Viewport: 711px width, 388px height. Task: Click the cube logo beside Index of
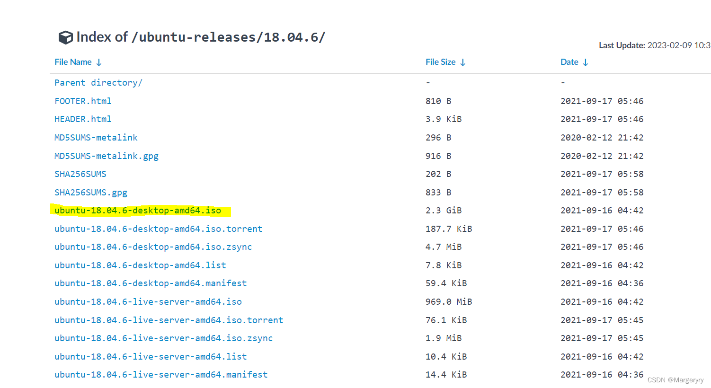(x=65, y=37)
